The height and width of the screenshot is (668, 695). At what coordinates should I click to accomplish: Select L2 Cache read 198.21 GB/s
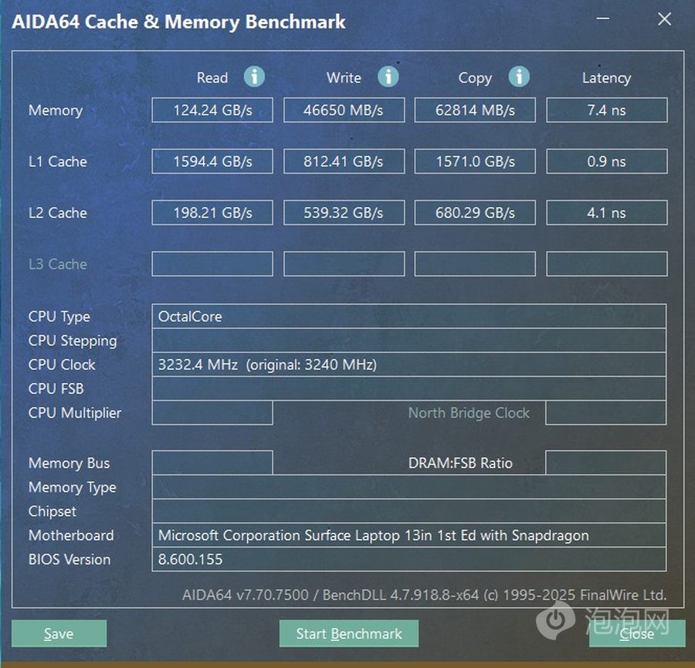tap(212, 213)
